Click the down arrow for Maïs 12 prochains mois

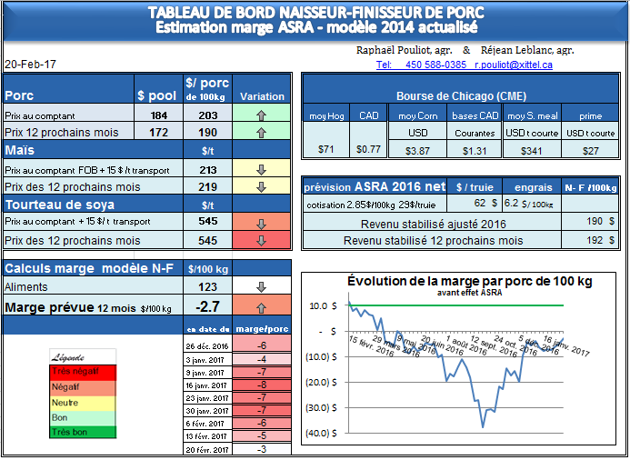point(262,186)
